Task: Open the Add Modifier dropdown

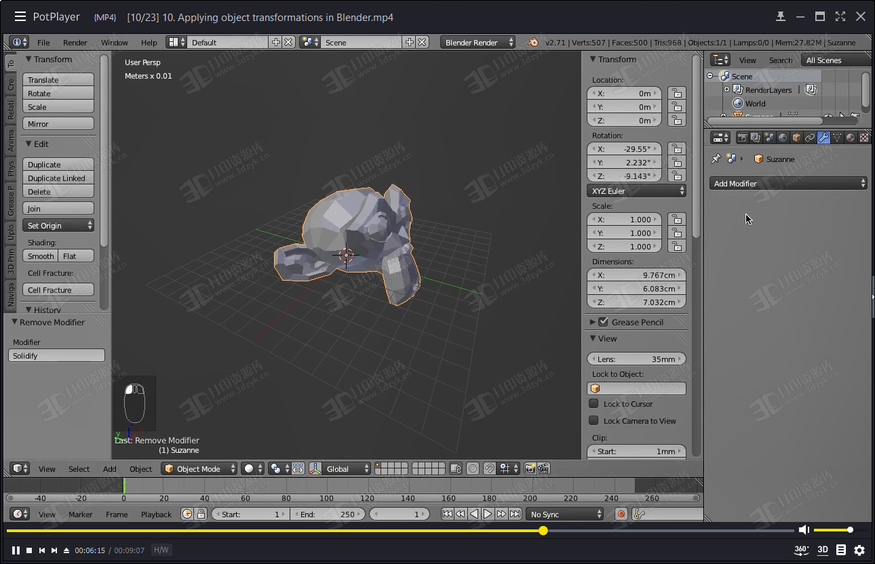Action: 788,183
